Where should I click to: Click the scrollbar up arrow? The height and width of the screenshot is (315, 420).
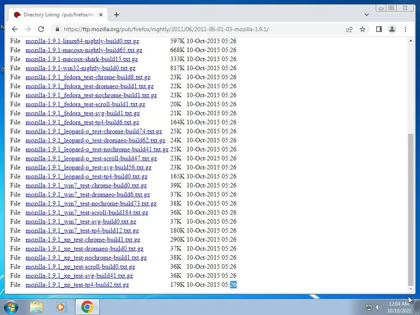pos(411,41)
